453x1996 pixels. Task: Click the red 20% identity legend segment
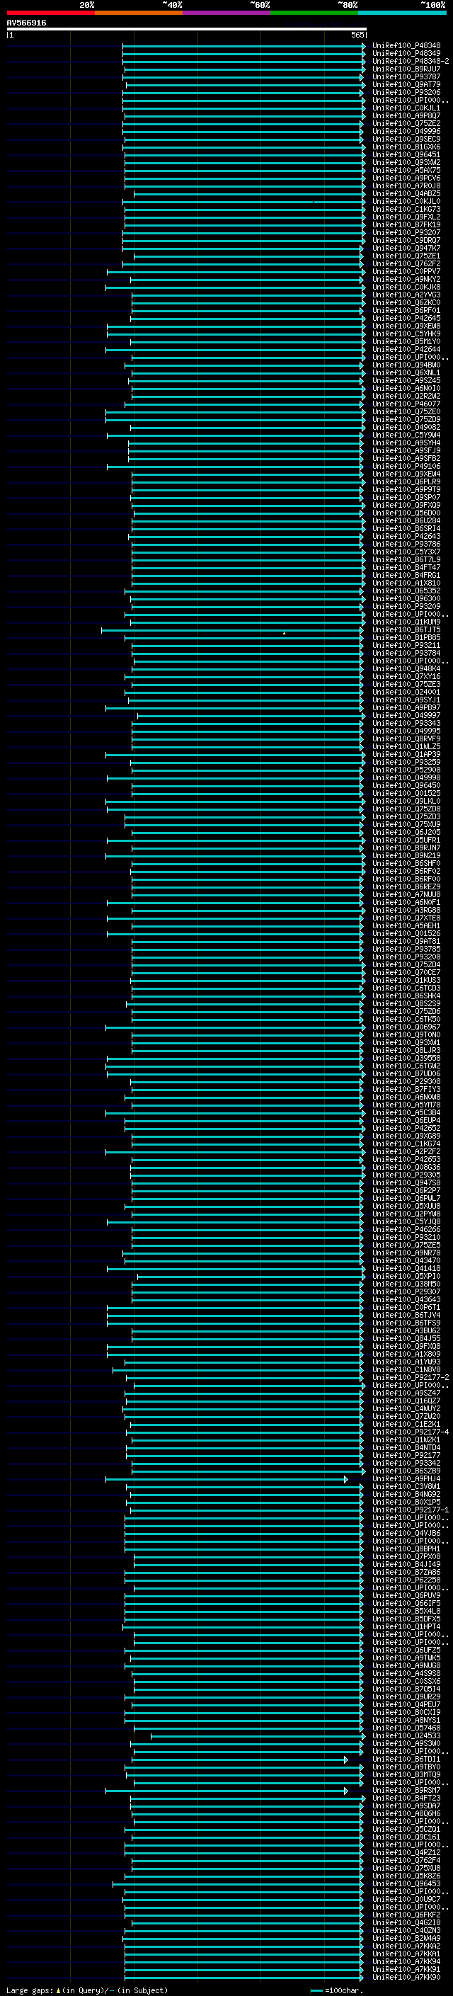(50, 13)
